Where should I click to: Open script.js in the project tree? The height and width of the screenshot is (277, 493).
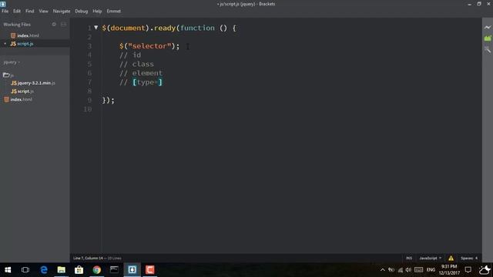(22, 91)
